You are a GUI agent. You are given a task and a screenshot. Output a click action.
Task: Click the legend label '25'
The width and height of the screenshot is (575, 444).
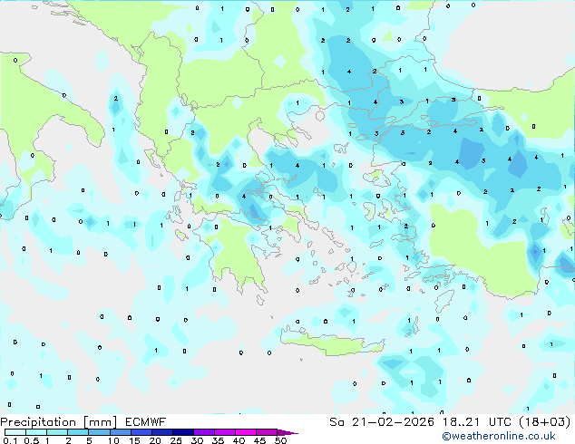click(x=176, y=440)
